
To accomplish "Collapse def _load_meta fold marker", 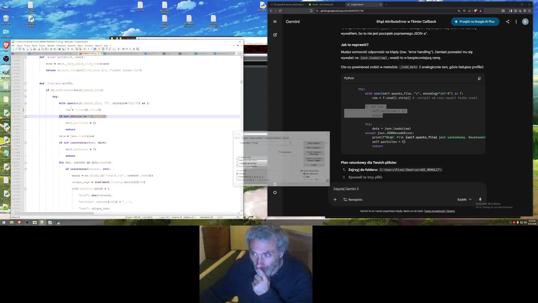I will click(25, 83).
